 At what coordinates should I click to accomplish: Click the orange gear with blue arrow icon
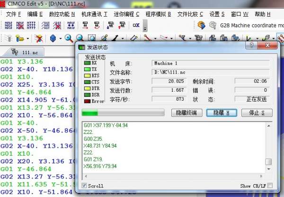click(201, 25)
